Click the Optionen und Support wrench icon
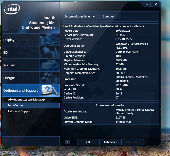The height and width of the screenshot is (156, 170). pos(50,90)
